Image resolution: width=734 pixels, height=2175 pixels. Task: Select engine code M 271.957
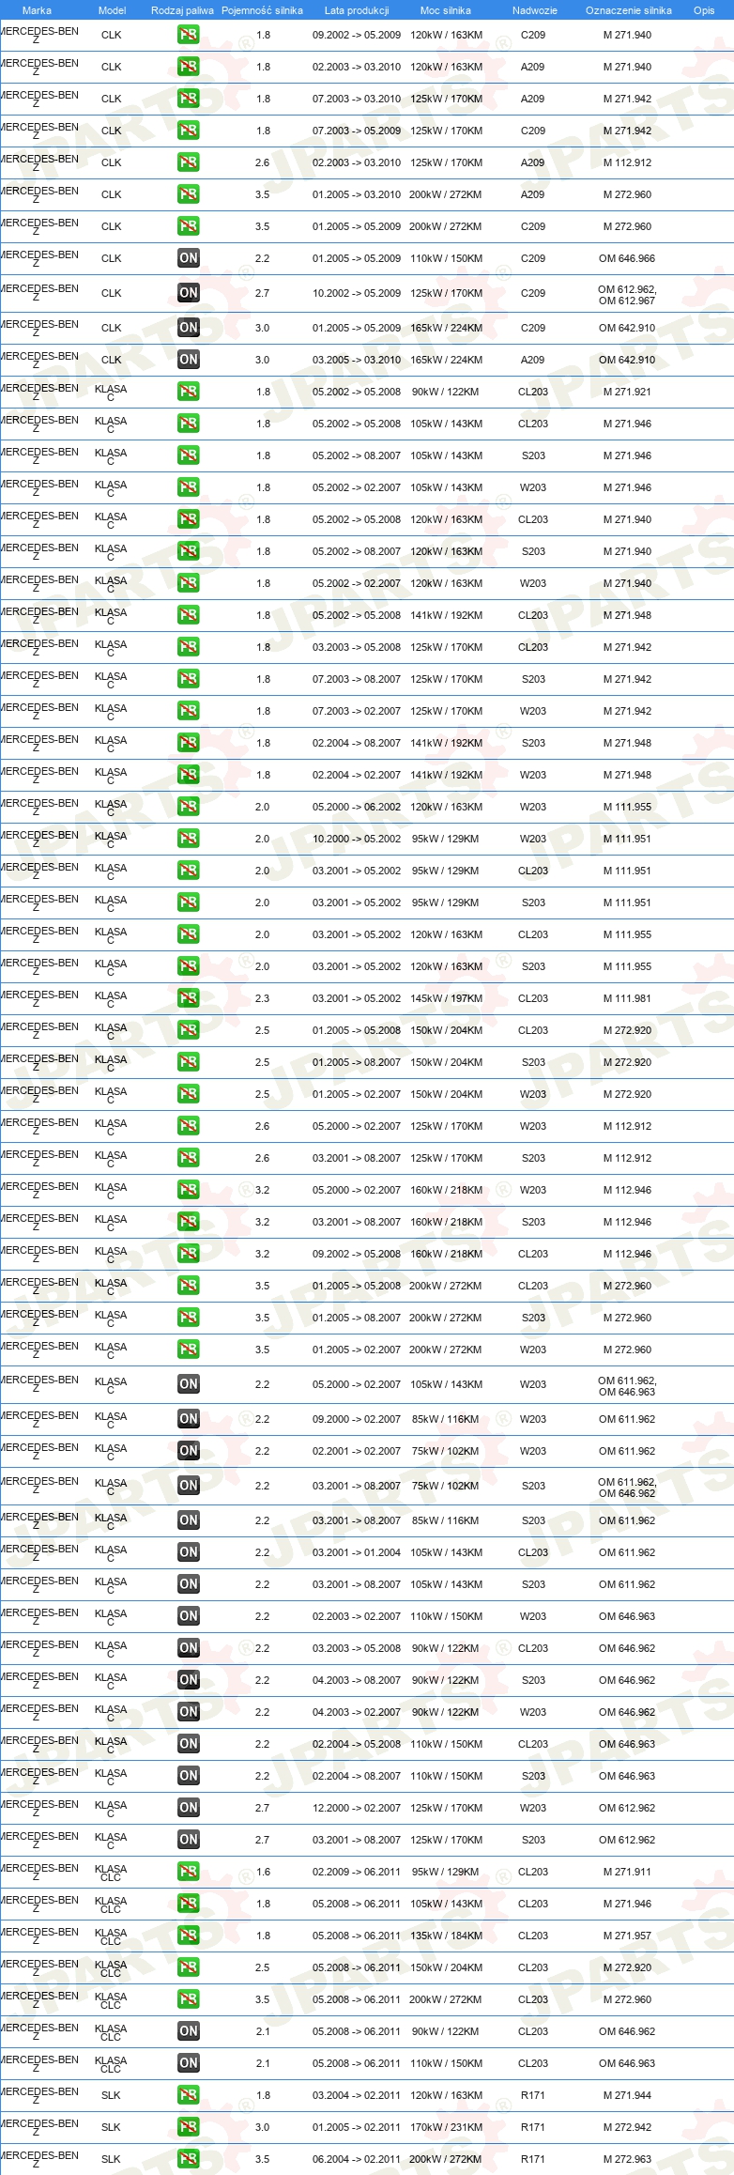pyautogui.click(x=627, y=1936)
